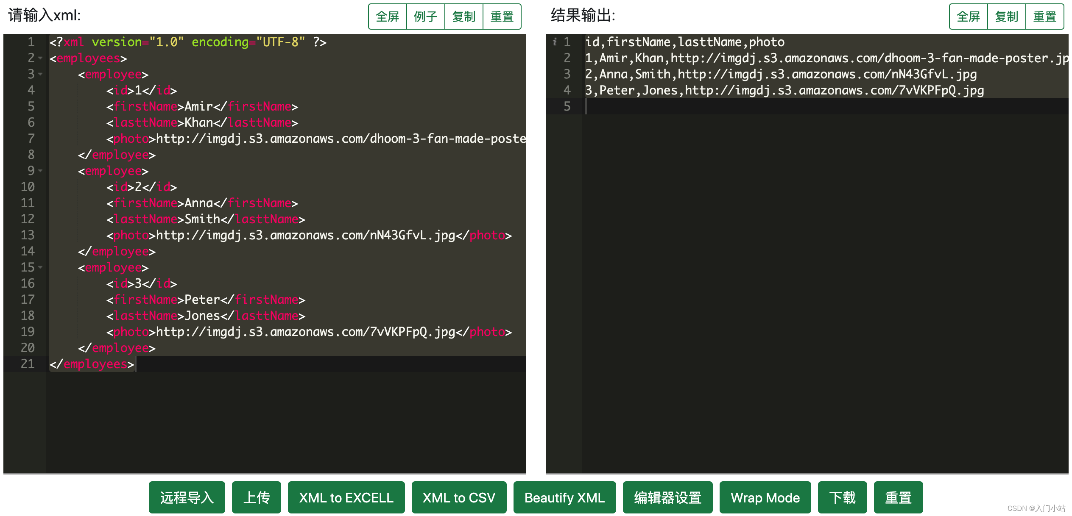
Task: Toggle Wrap Mode
Action: pyautogui.click(x=765, y=497)
